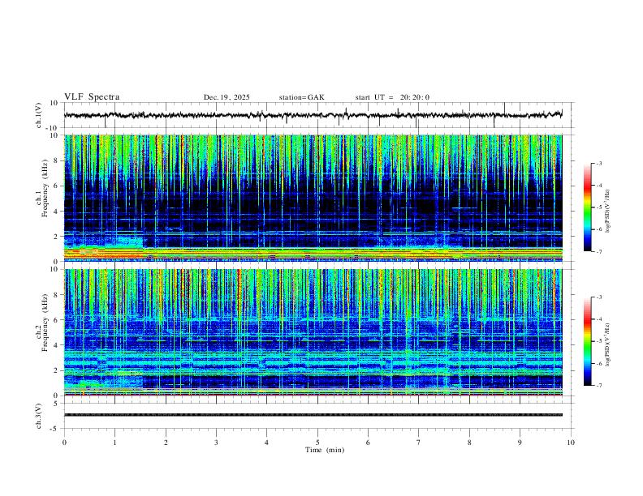Click time axis tick label "9"
The image size is (643, 496).
click(x=520, y=443)
